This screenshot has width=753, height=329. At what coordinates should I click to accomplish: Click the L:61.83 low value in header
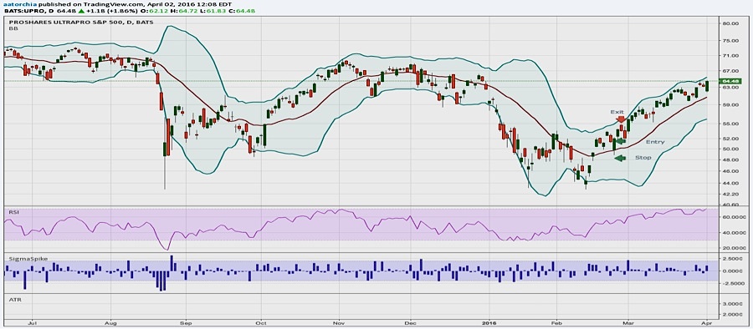click(x=214, y=11)
